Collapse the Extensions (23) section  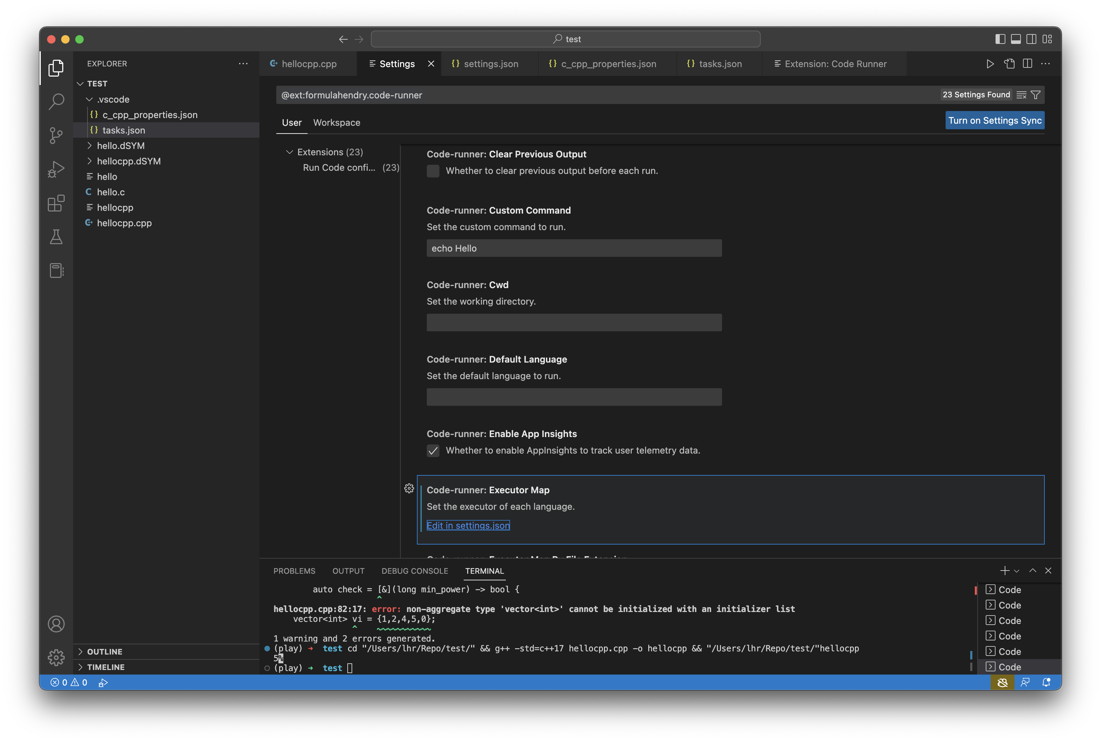[289, 152]
